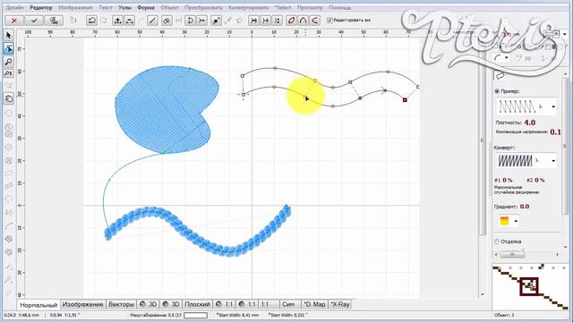Open the gradient color dropdown arrow

[516, 221]
